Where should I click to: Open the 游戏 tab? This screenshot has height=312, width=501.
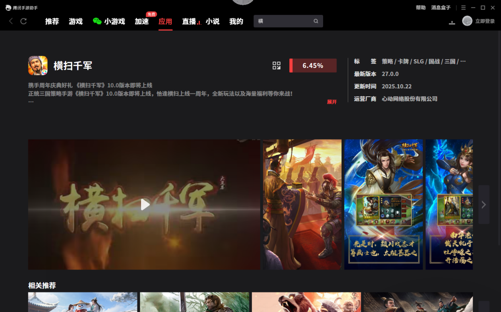click(76, 21)
